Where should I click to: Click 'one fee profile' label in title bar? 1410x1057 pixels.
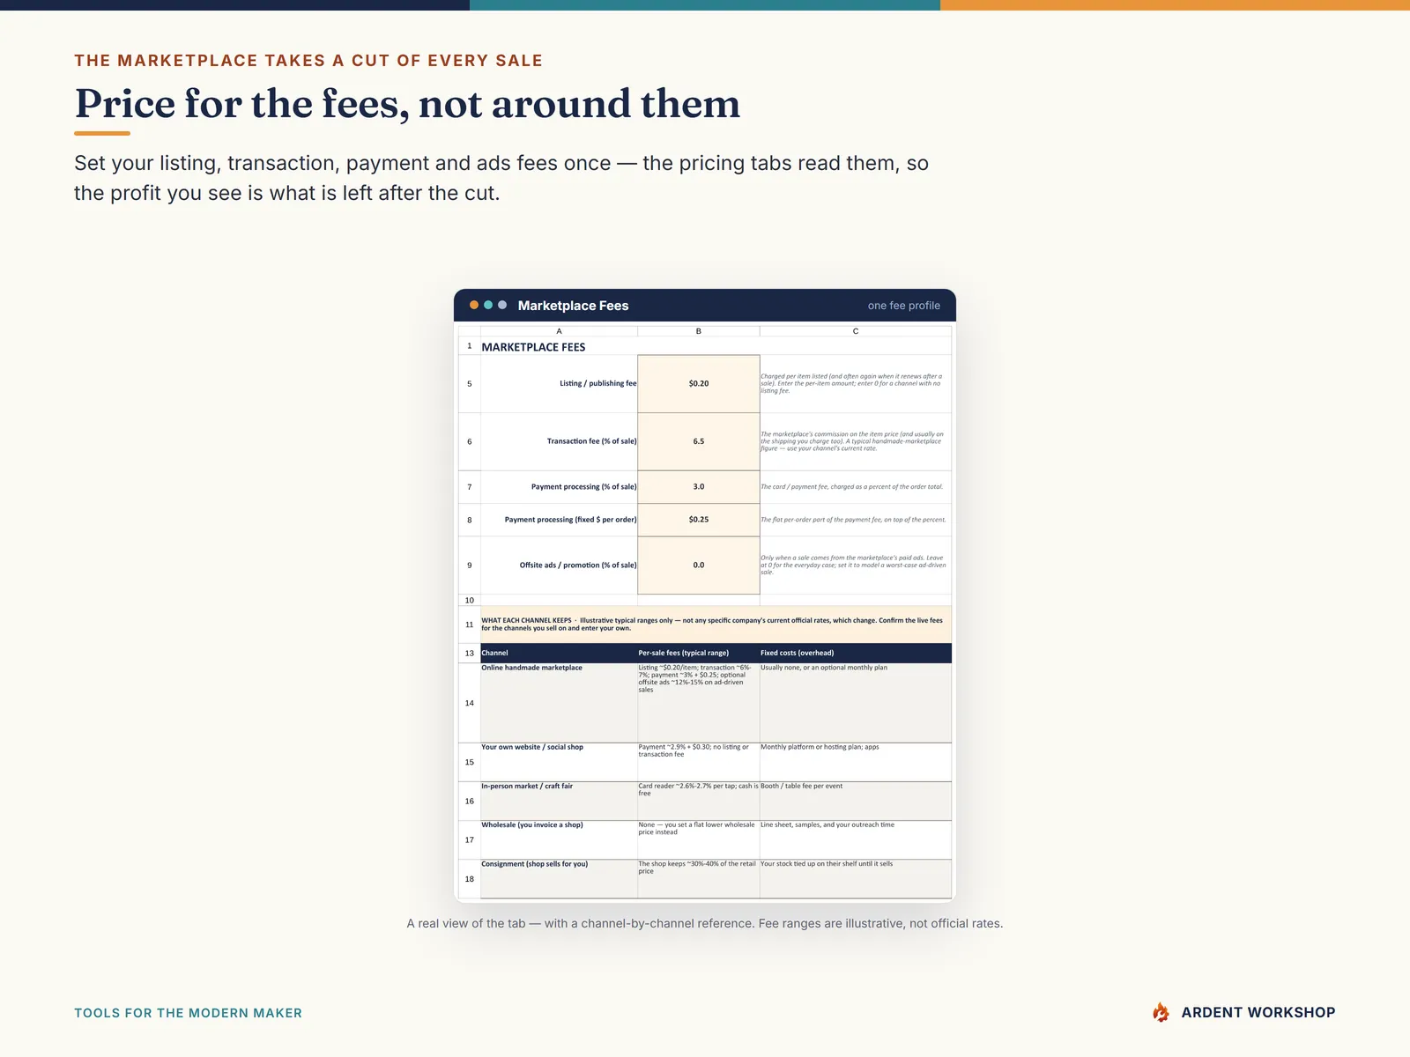tap(904, 306)
